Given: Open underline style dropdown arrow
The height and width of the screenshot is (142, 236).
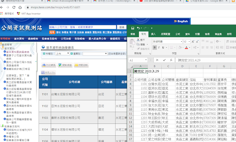Looking at the screenshot, I should coord(166,48).
